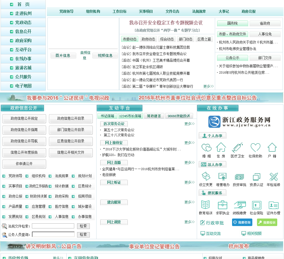Click 检索 beside 法规文件检索
The width and height of the screenshot is (284, 259).
coord(83,226)
